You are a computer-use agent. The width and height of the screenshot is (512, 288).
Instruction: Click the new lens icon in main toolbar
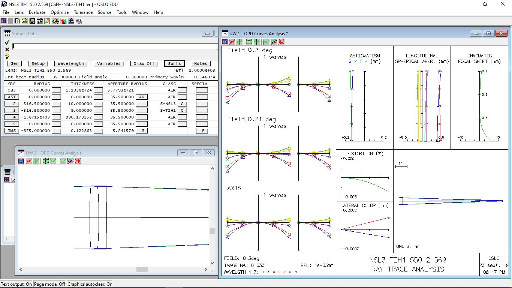17,21
